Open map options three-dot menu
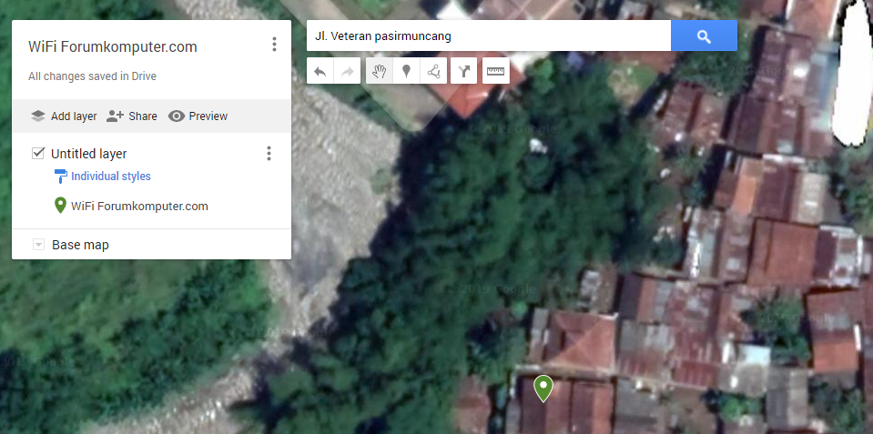The height and width of the screenshot is (434, 873). (274, 45)
